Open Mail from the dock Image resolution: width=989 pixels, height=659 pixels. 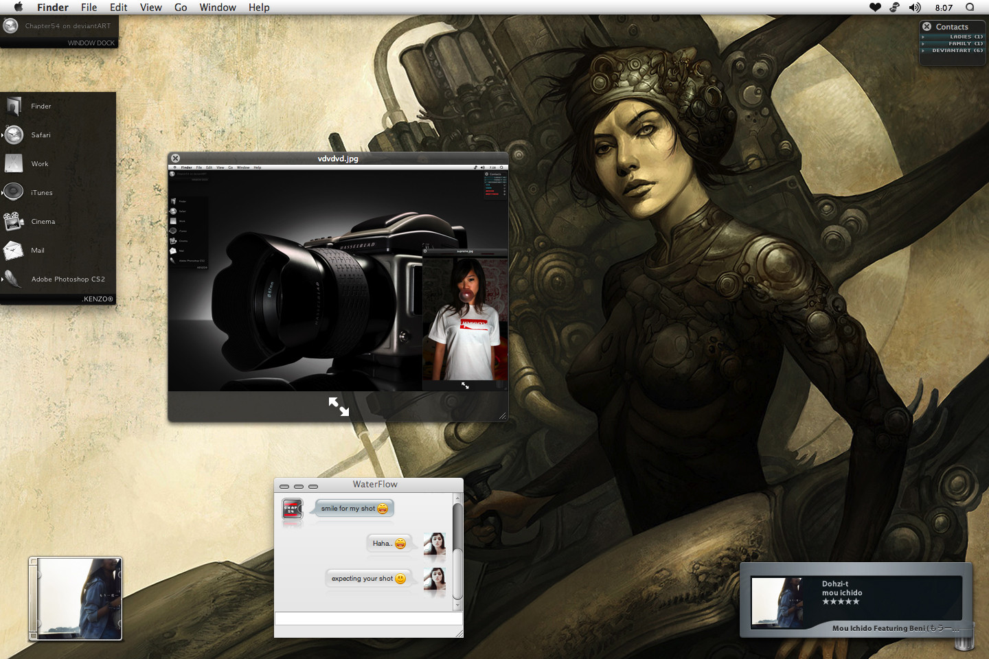(x=14, y=250)
